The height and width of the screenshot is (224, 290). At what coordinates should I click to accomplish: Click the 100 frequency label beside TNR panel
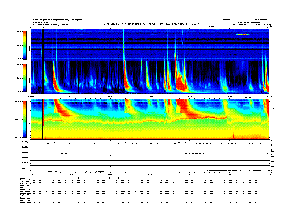[x=272, y=108]
